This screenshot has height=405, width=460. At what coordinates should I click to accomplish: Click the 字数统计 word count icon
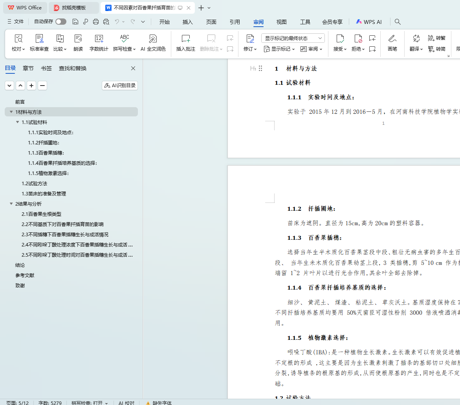(x=99, y=39)
